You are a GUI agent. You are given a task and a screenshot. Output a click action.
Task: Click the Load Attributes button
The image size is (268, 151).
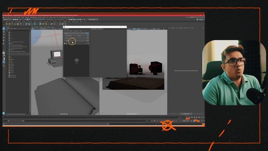(x=186, y=114)
